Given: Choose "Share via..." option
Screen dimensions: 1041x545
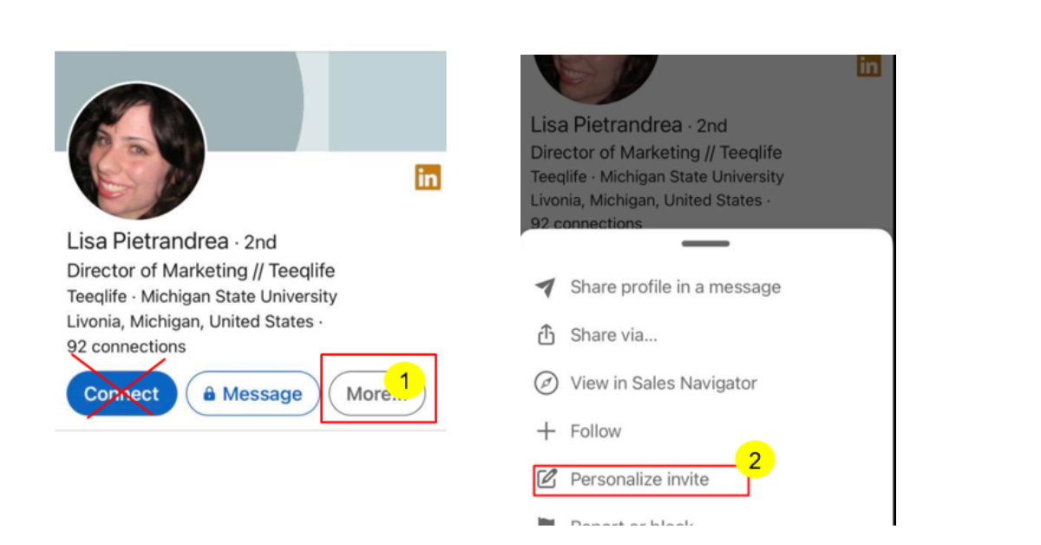Looking at the screenshot, I should click(x=613, y=335).
